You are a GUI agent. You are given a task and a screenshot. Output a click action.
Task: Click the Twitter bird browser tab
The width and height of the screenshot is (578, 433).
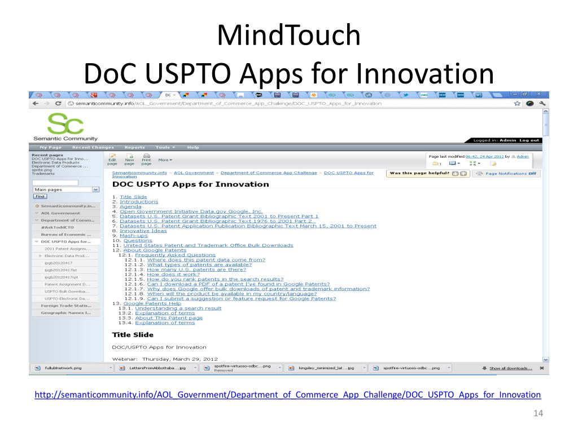click(x=405, y=95)
